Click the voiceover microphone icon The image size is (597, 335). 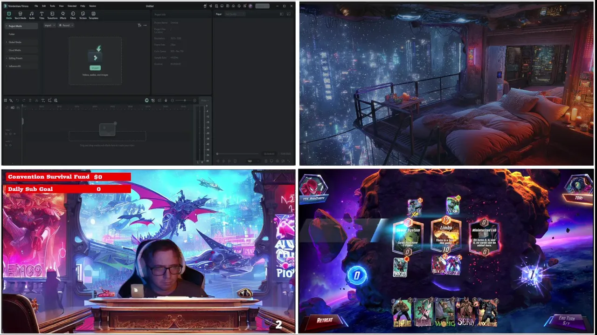166,100
